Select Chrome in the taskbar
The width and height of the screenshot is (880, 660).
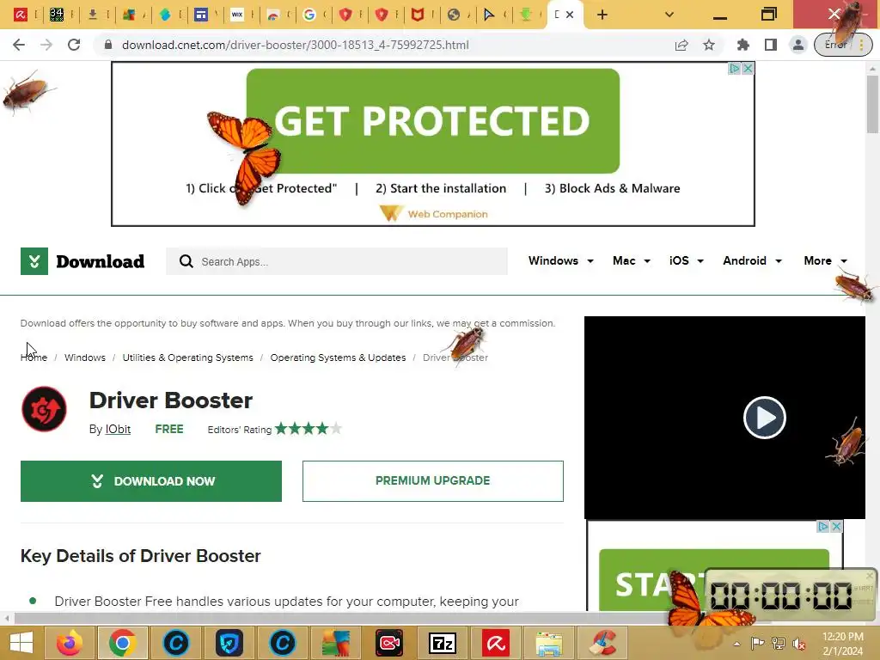(x=123, y=643)
